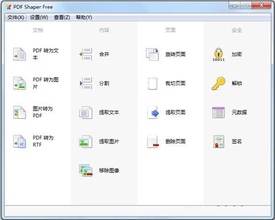275x220 pixels.
Task: Click the 删除页面 text label
Action: [176, 141]
